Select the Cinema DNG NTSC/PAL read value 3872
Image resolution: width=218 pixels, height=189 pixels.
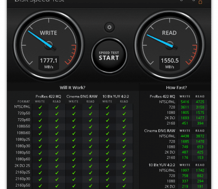click(200, 136)
